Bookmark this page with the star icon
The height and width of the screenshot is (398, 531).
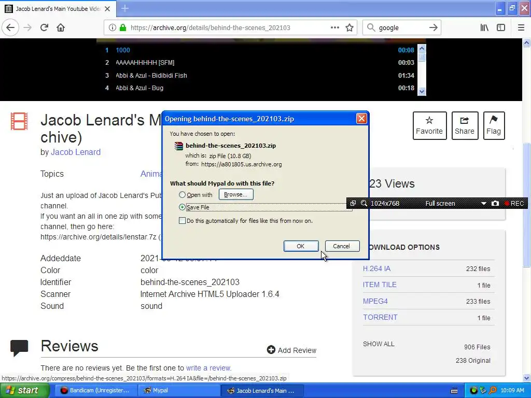350,27
